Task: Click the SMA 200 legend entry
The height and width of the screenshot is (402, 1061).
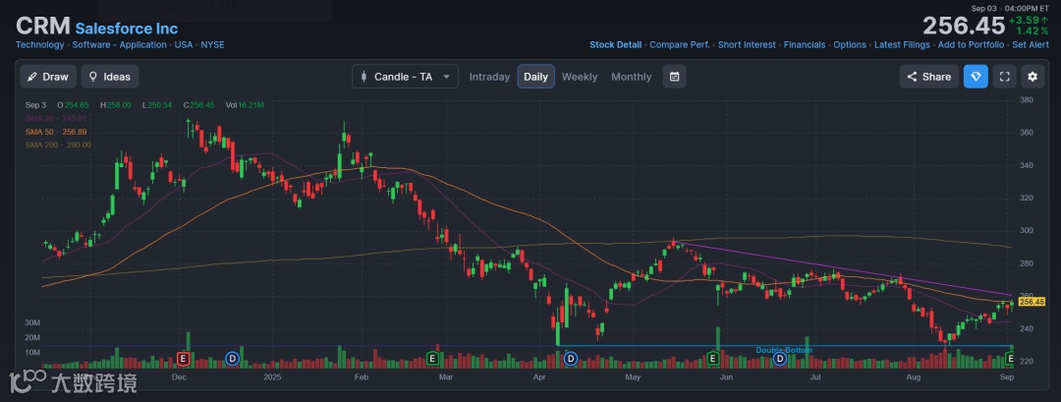Action: pyautogui.click(x=58, y=144)
